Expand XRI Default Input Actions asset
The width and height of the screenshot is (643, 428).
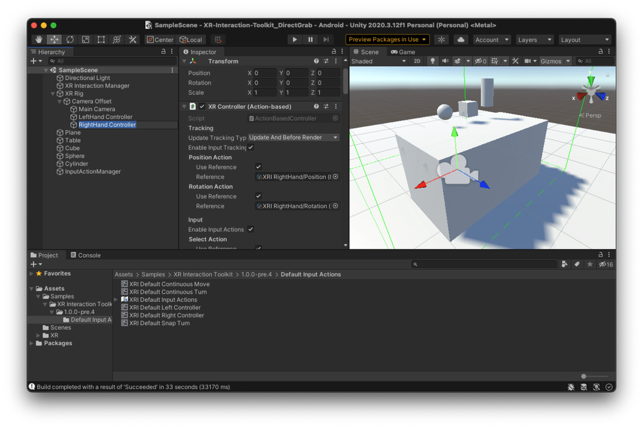[x=116, y=300]
